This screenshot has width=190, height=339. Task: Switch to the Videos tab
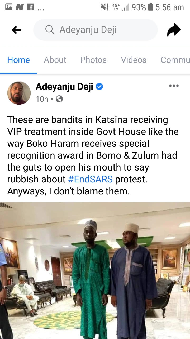[134, 60]
